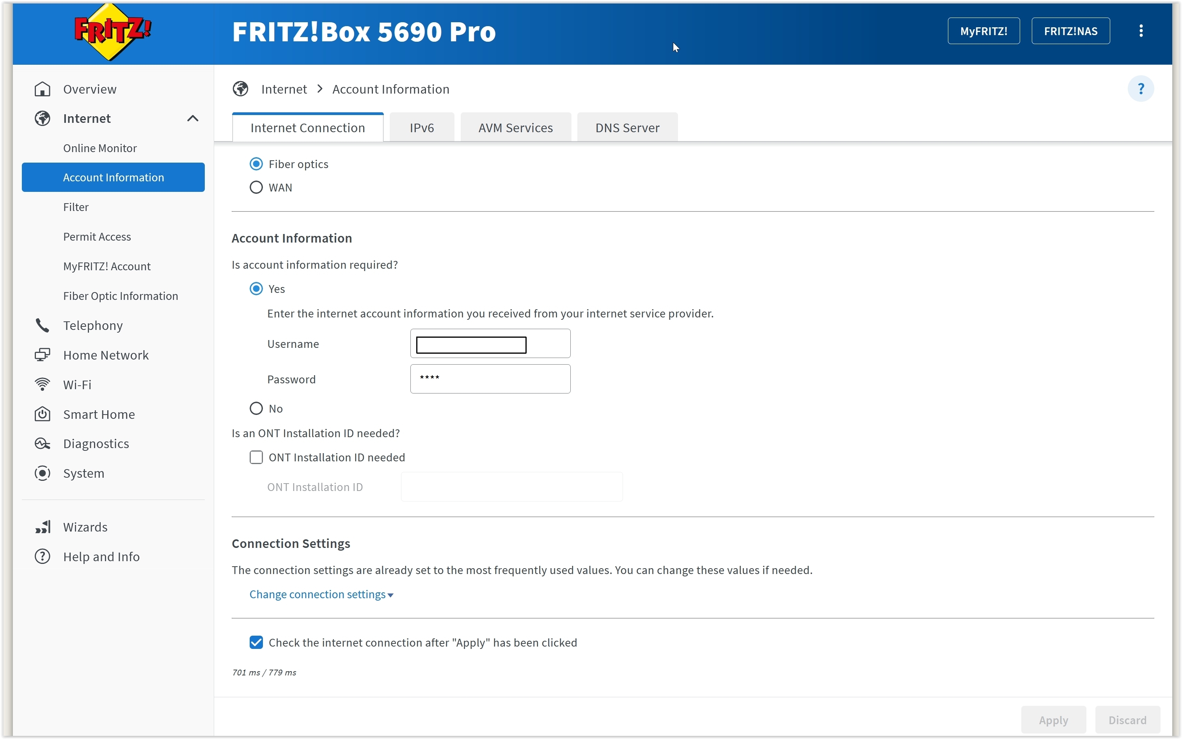Click the System icon
Screen dimensions: 1182x739
(43, 473)
